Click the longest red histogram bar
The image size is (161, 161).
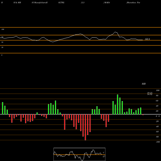[x=85, y=127]
